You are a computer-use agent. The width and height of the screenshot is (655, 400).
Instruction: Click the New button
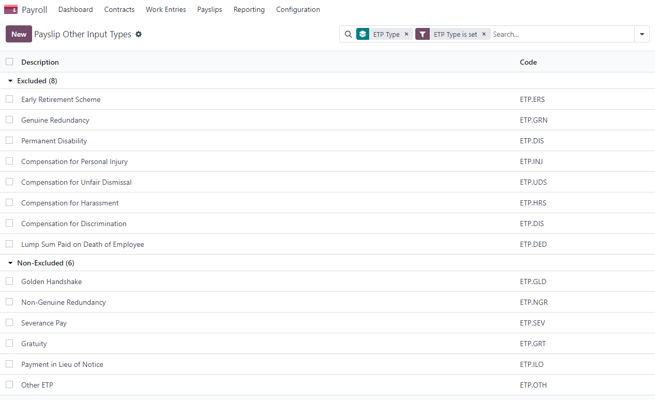[x=19, y=34]
